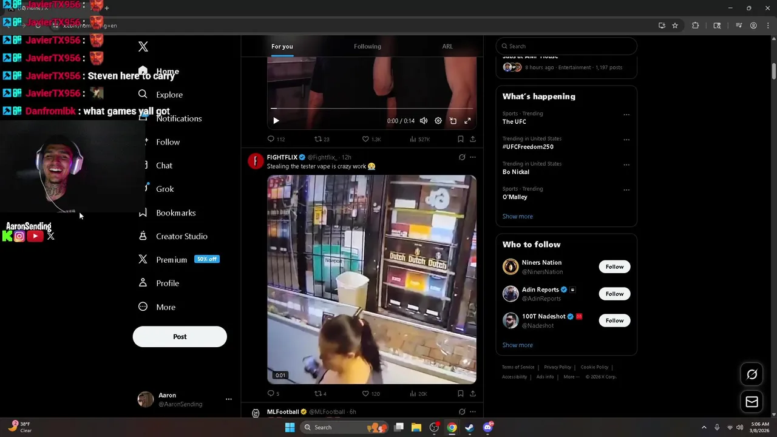Show hidden system tray icons

704,427
